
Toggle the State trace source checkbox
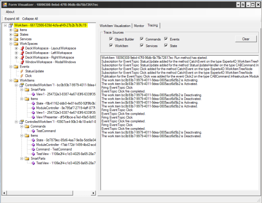166,45
